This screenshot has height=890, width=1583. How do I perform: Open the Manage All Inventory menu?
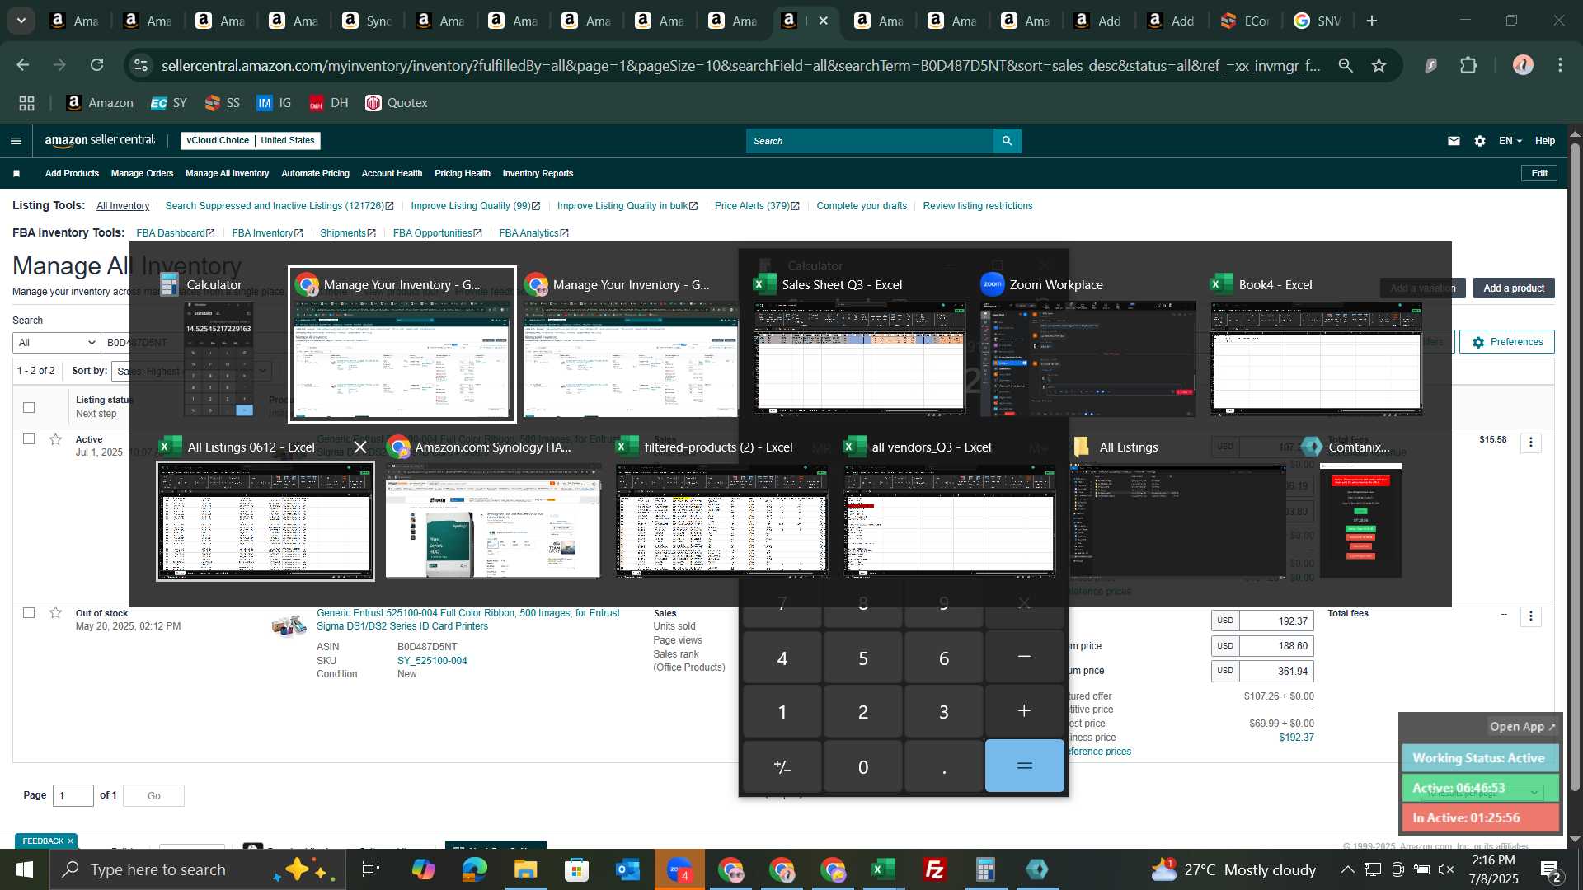(x=227, y=173)
